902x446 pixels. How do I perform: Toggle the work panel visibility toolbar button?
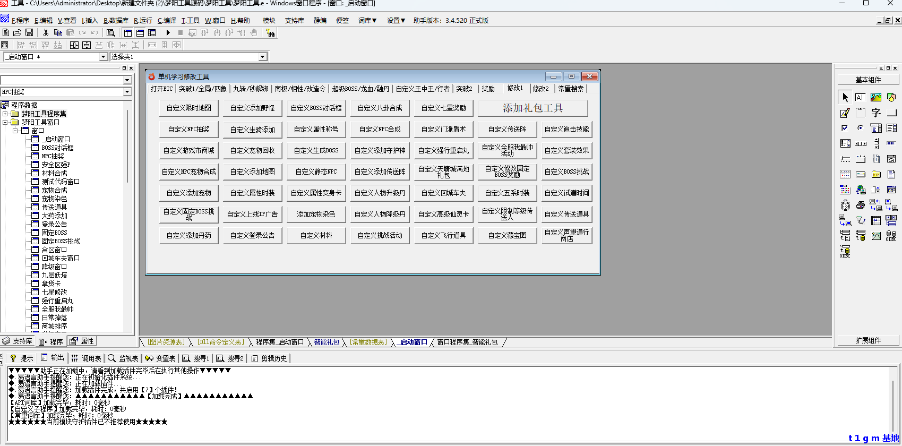point(128,32)
